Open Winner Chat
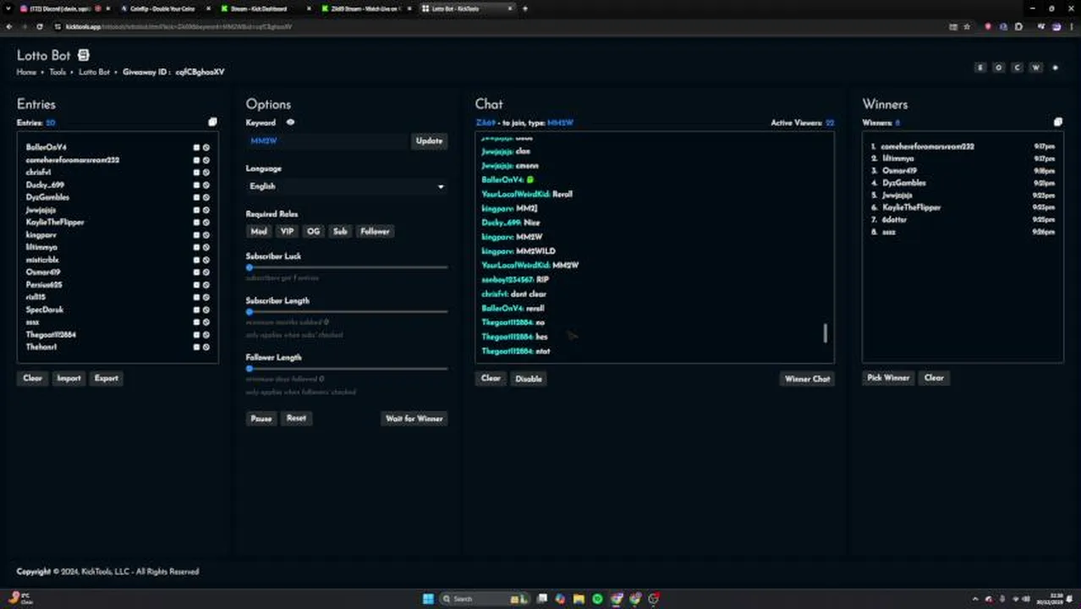The image size is (1081, 609). [808, 379]
